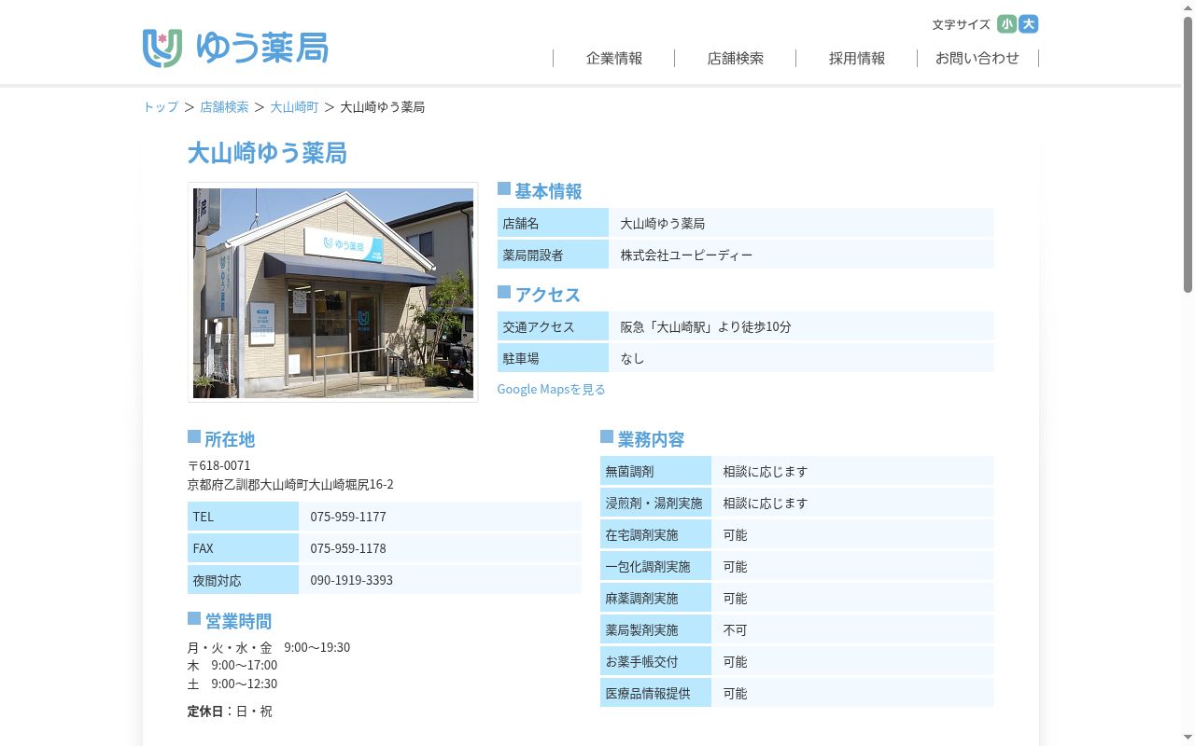
Task: Select 店舗名 value 大山崎ゆう薬局 in table
Action: coord(663,224)
